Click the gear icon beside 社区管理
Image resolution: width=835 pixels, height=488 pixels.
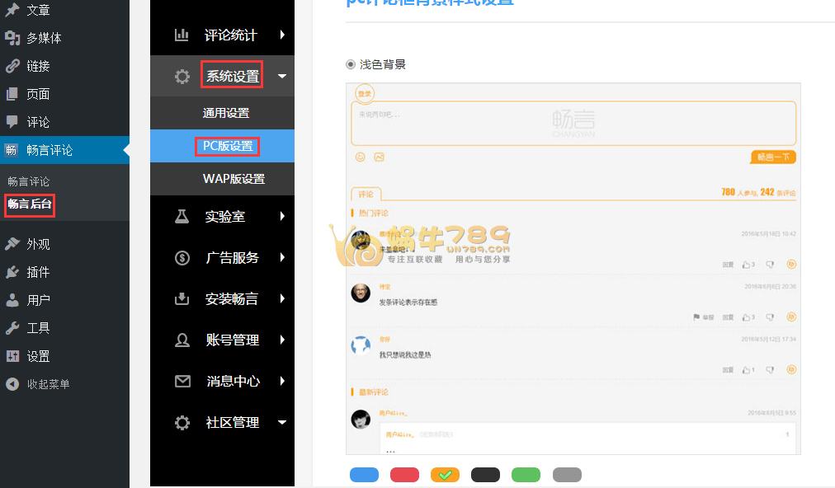182,423
